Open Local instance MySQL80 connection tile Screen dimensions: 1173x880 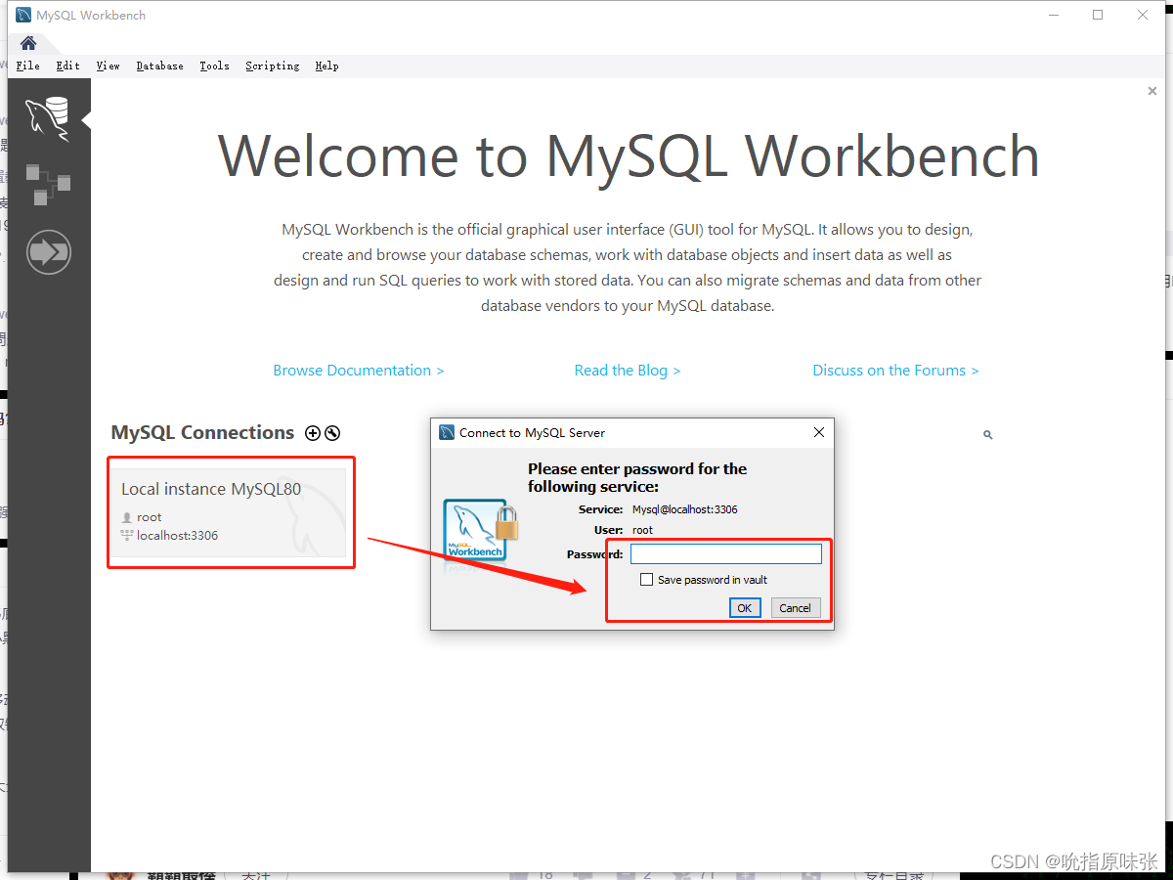(229, 512)
